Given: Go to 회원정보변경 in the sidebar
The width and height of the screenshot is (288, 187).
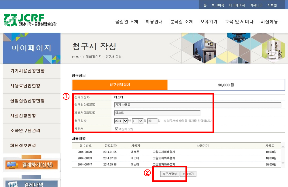Looking at the screenshot, I should click(23, 146).
